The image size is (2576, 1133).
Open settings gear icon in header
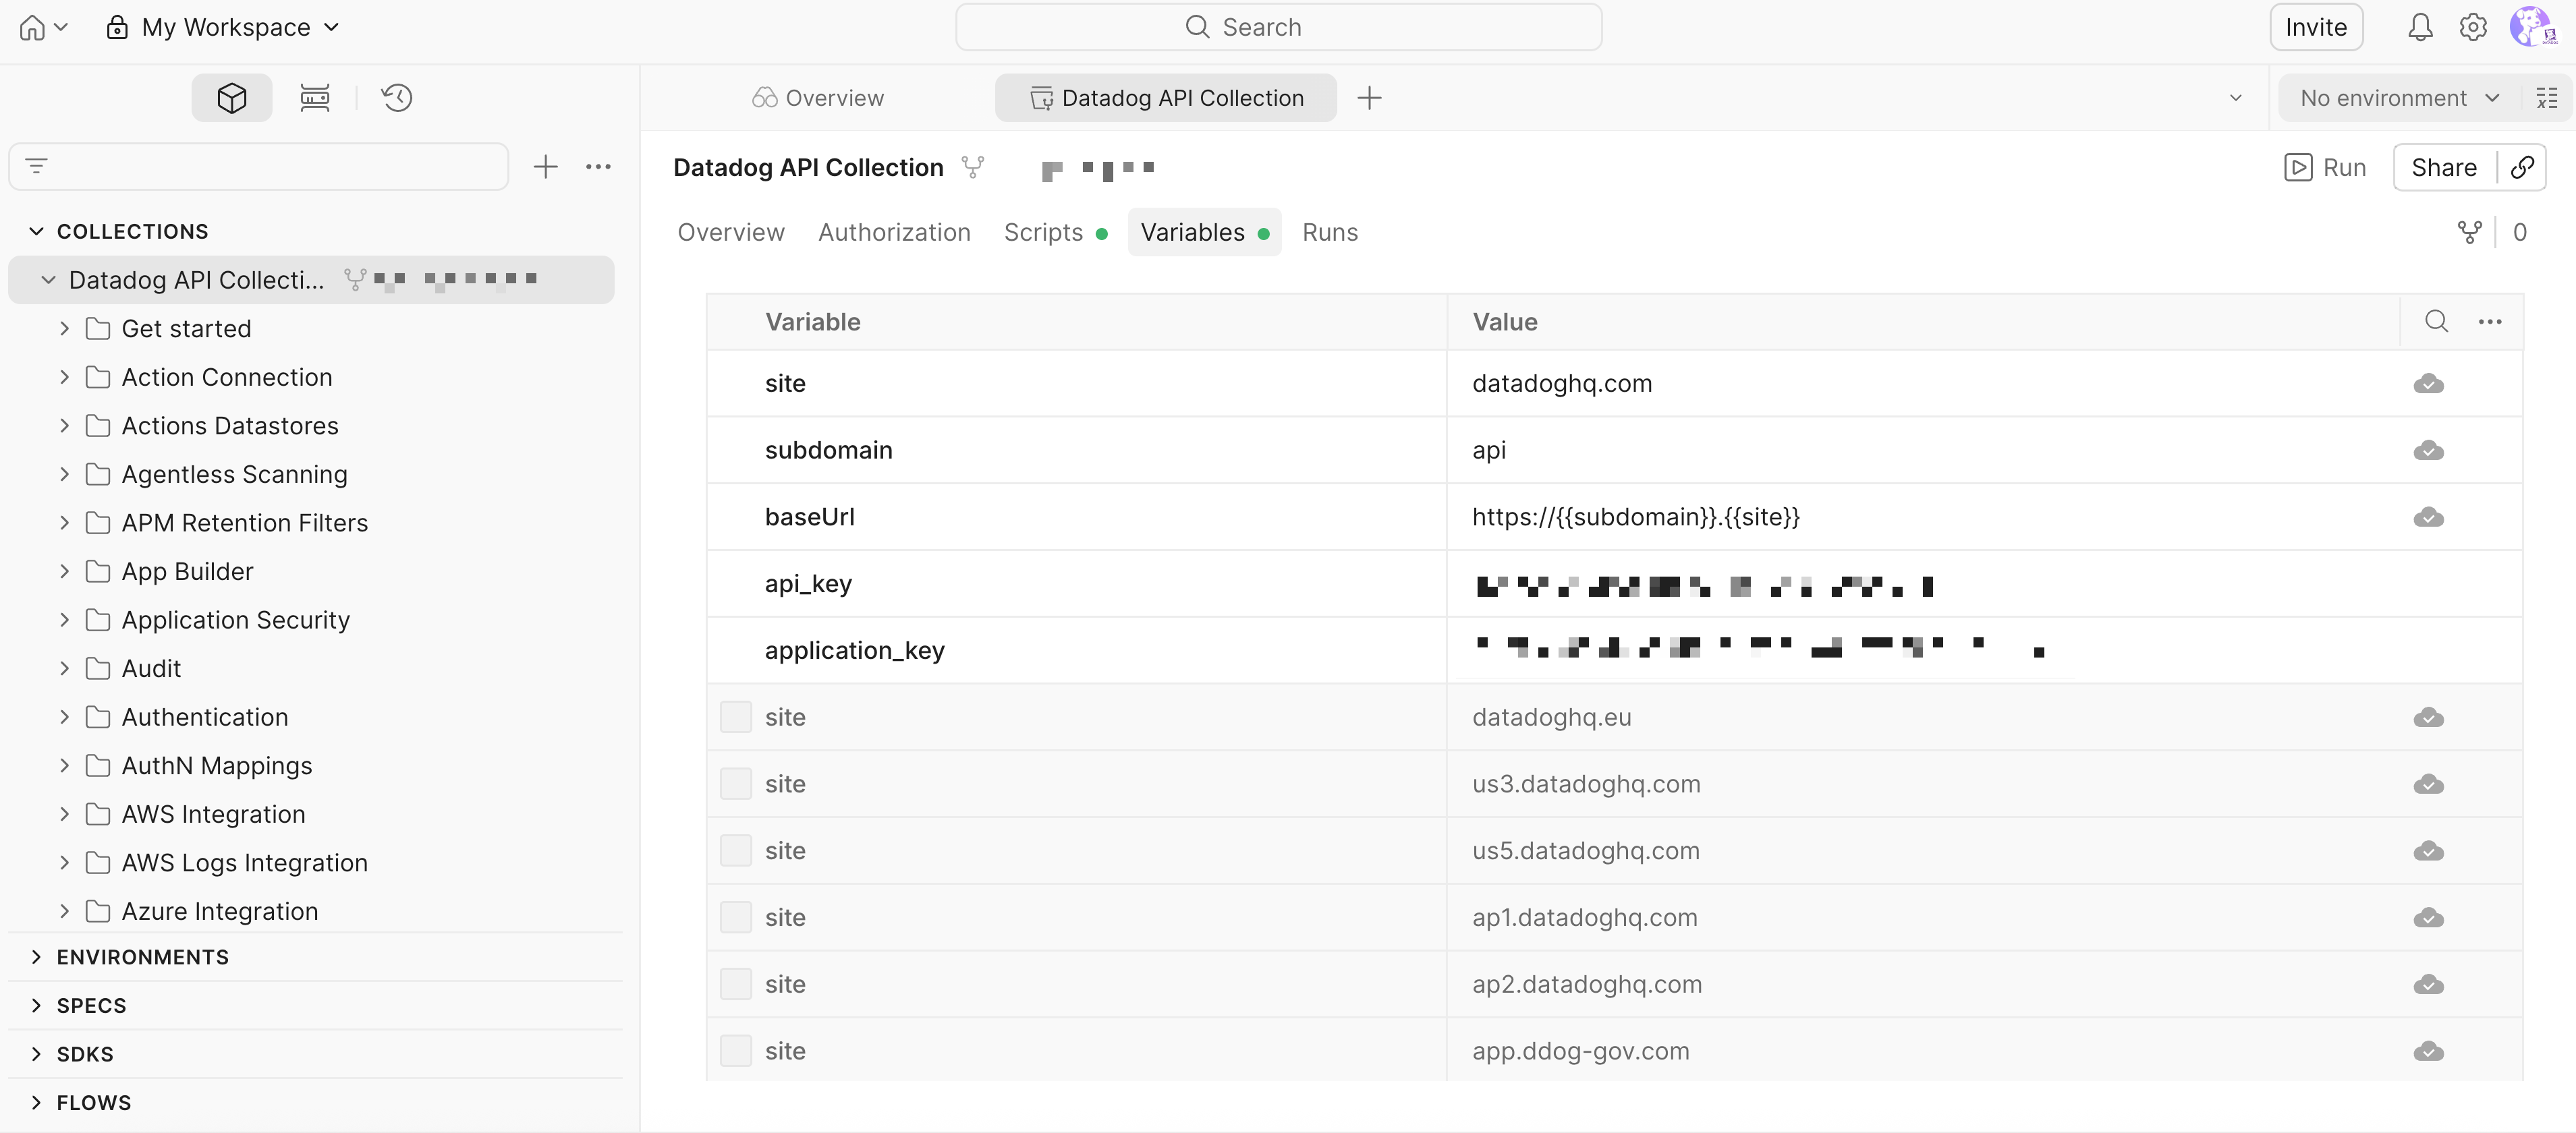click(2473, 27)
